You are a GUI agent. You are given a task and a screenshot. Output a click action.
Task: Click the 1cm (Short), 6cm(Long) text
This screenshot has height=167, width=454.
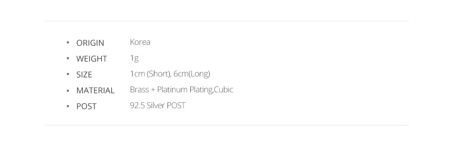click(x=170, y=74)
